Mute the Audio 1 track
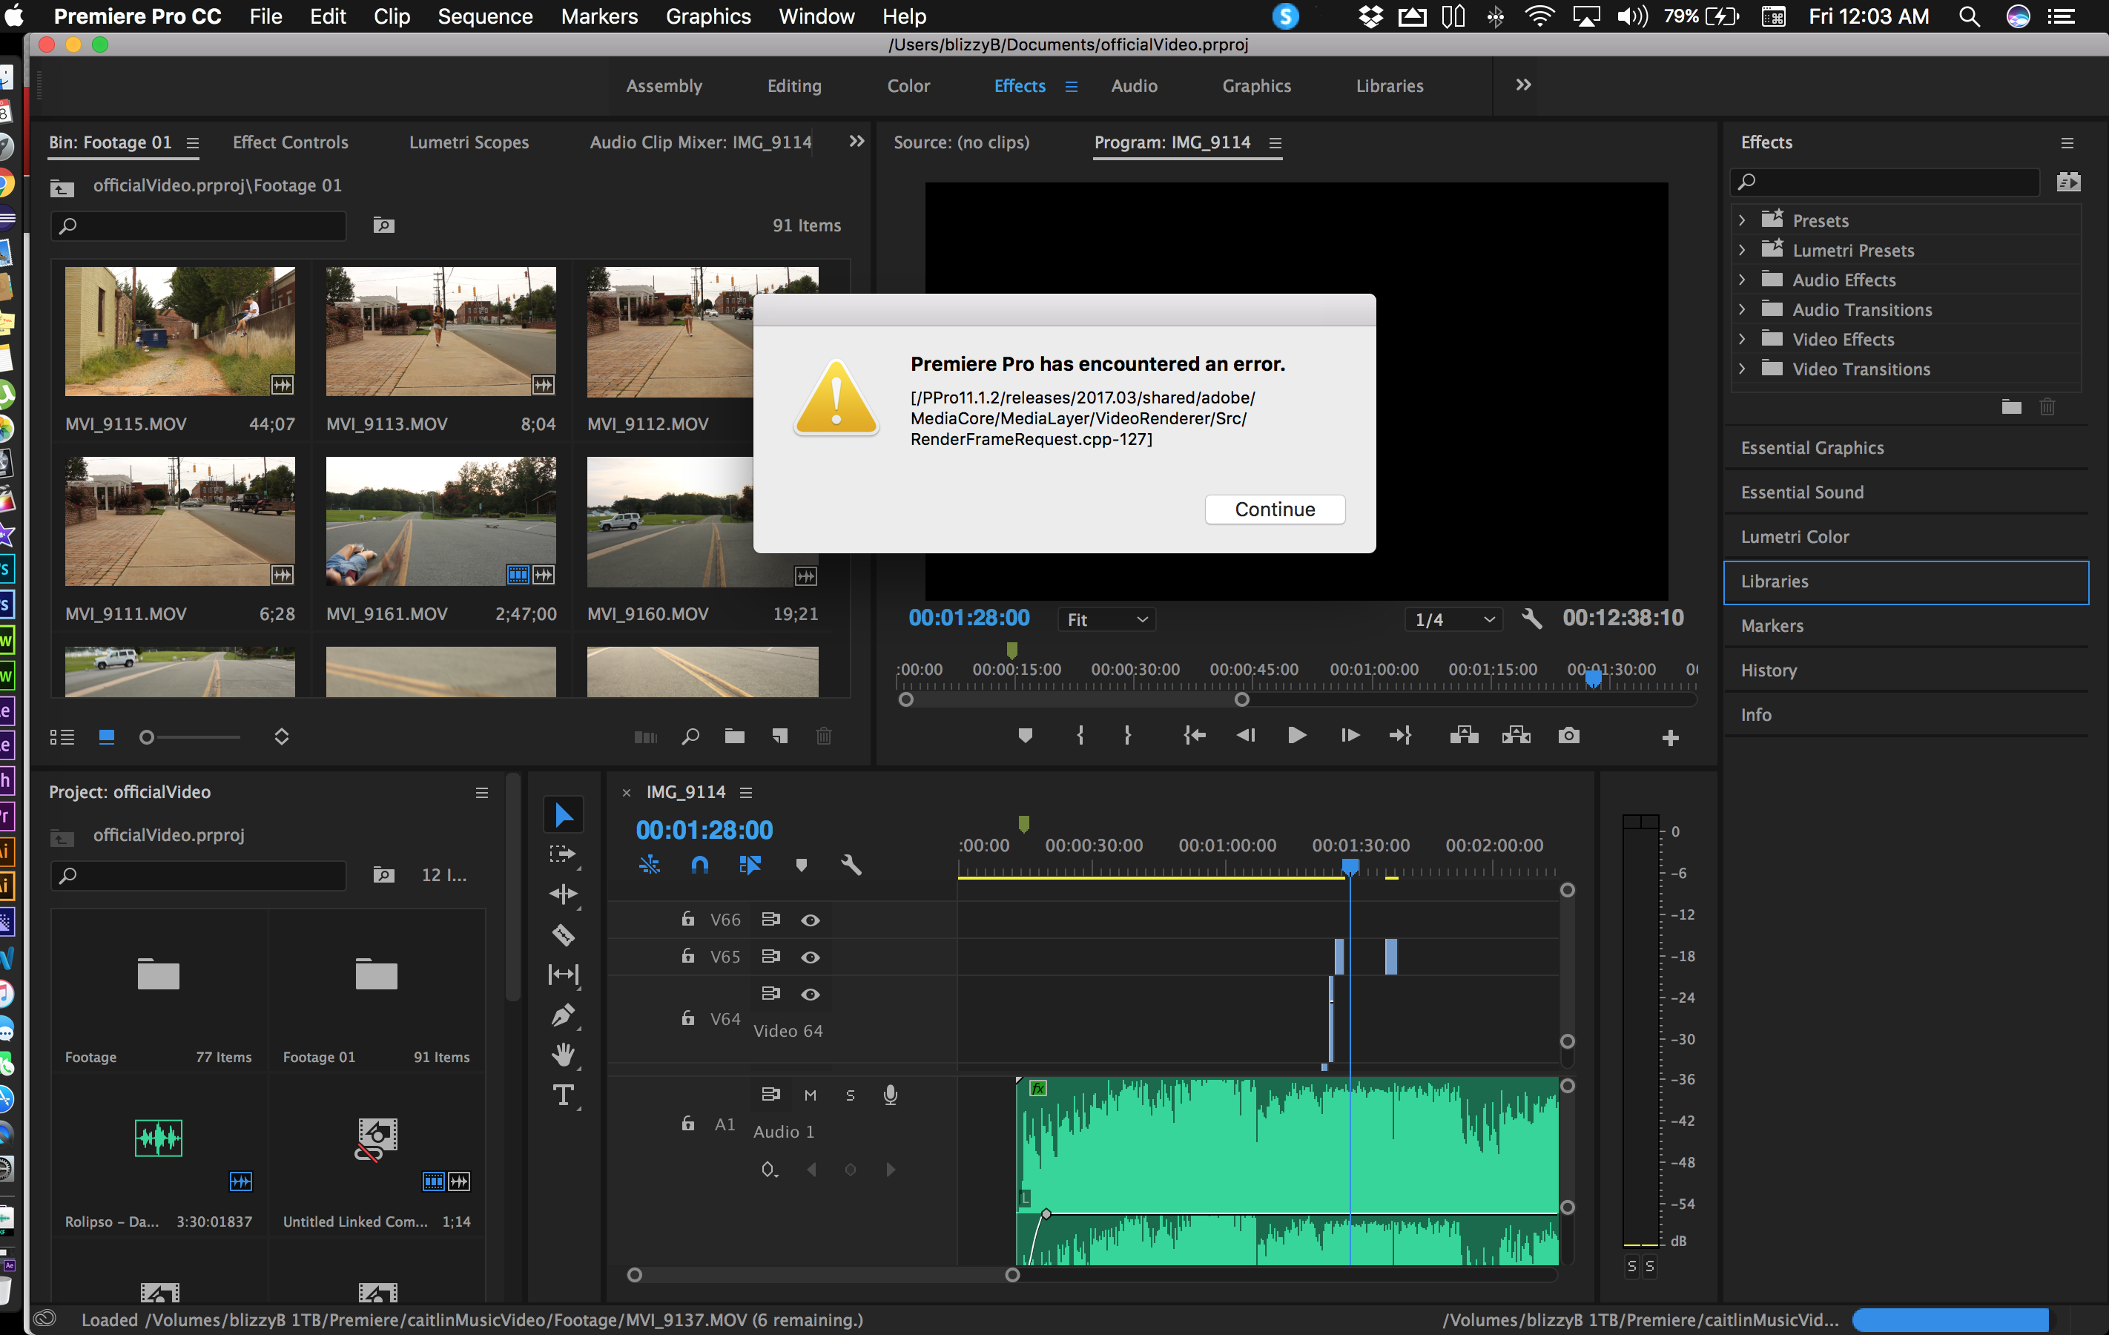Image resolution: width=2109 pixels, height=1335 pixels. [810, 1095]
